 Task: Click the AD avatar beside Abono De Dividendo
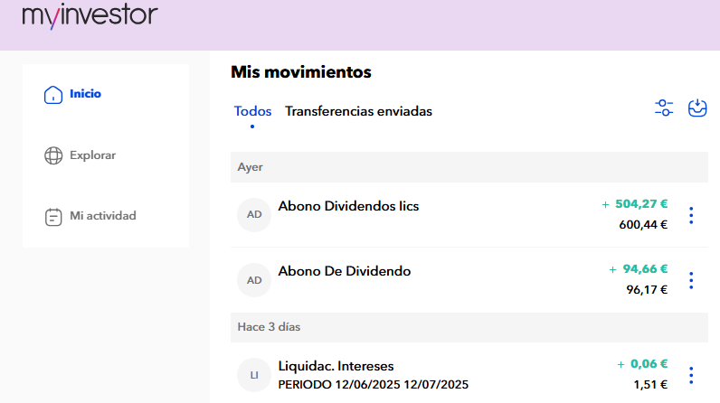point(254,280)
